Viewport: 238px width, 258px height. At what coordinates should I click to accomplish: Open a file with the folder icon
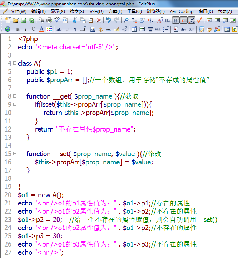tap(16, 20)
